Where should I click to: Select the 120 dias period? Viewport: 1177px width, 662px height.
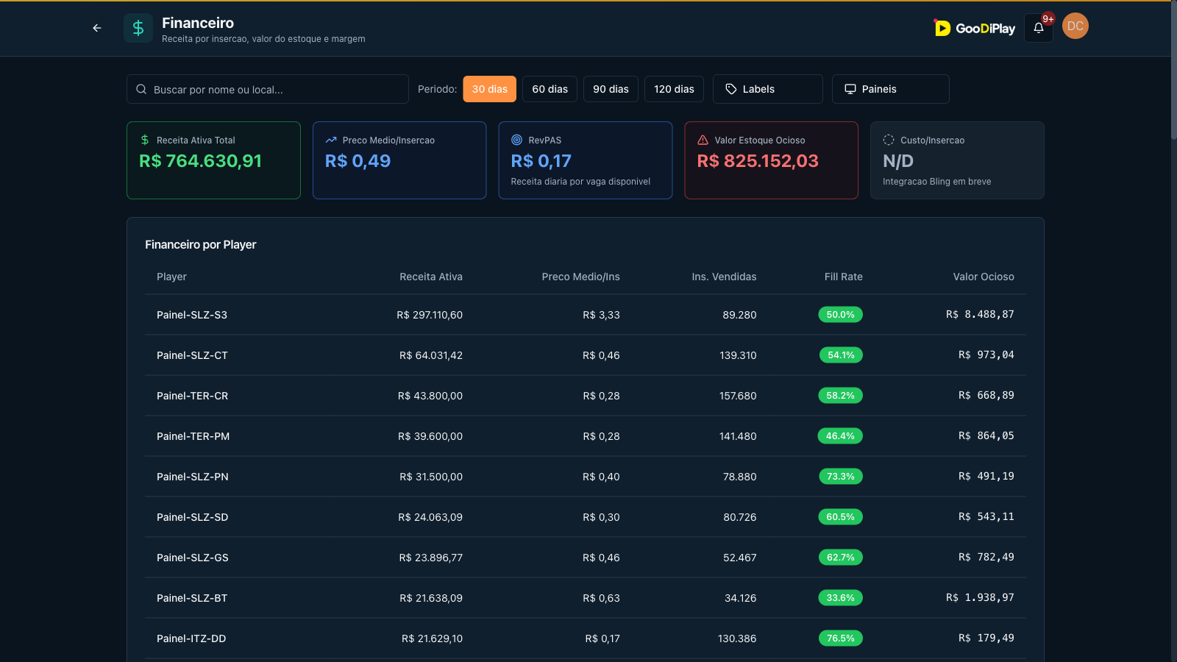(x=675, y=89)
